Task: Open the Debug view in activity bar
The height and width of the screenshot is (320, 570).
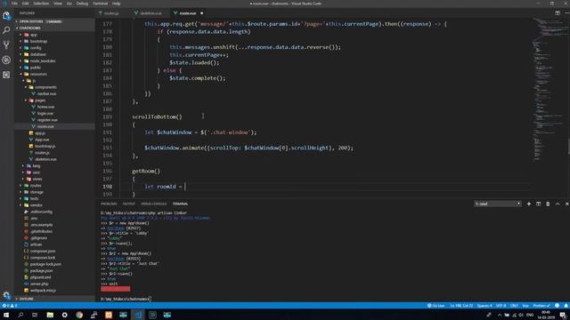Action: pos(6,60)
